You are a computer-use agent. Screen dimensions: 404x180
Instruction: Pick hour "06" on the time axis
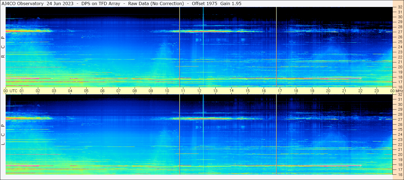click(x=102, y=91)
